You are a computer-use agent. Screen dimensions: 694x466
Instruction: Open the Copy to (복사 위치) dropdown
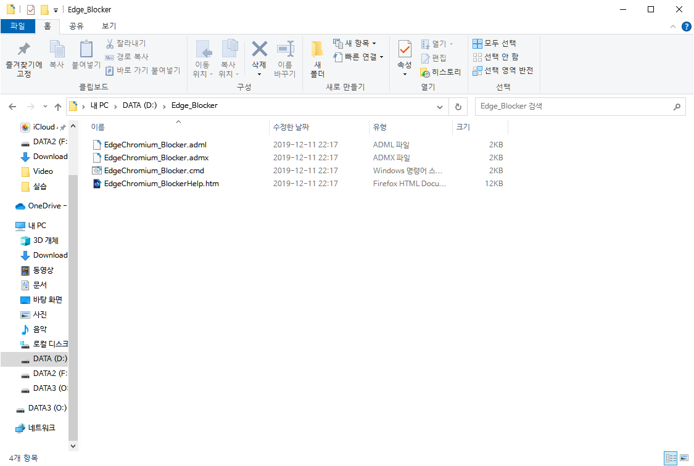coord(228,59)
